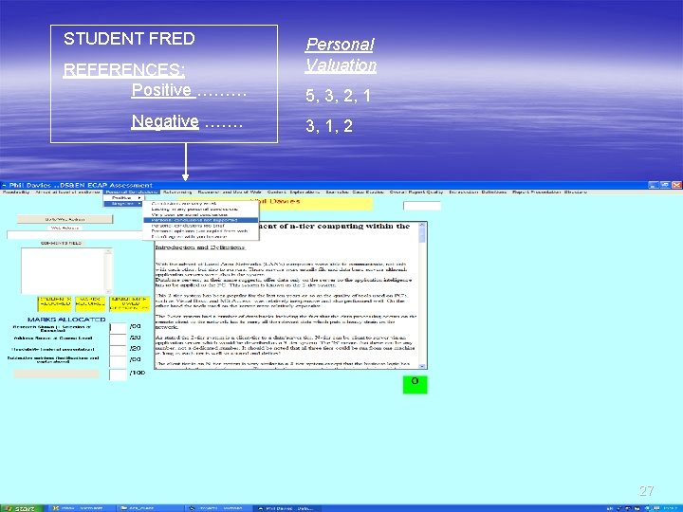
Task: Choose 'Lacking in any personal conclusions' comment
Action: (201, 209)
